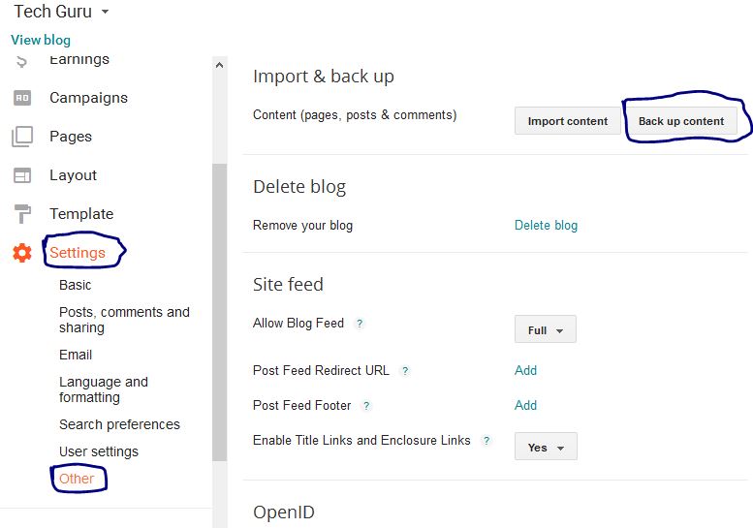Open help icon beside Post Feed Footer

[366, 406]
